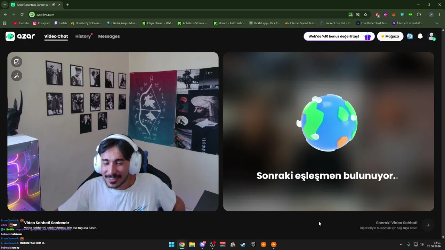445x250 pixels.
Task: Open File Explorer from the taskbar
Action: (x=192, y=244)
